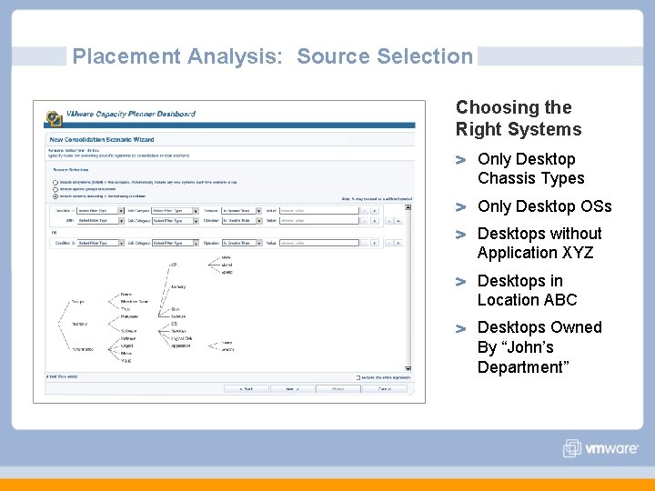Image resolution: width=655 pixels, height=491 pixels.
Task: Click the 'Memory' node in the tree diagram
Action: [178, 286]
